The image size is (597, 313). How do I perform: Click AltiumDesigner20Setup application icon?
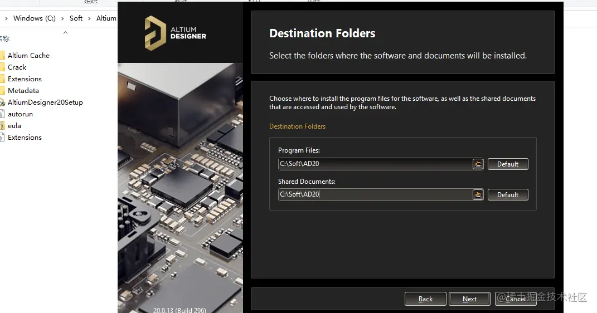(x=2, y=102)
